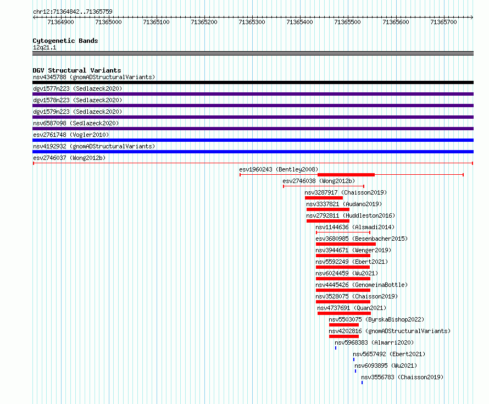This screenshot has height=404, width=489.
Task: Click the red nsv4202816 variant bar
Action: coord(343,336)
